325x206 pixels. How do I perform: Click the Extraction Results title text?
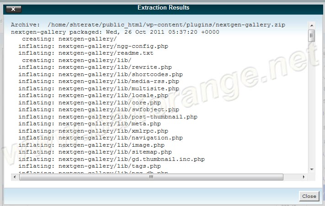(x=163, y=8)
